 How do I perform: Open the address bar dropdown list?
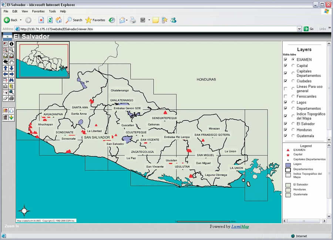299,29
